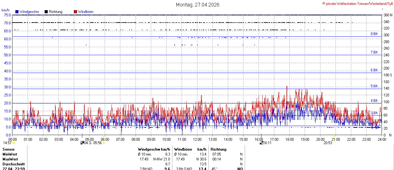
Task: Click the km/h axis unit label
Action: click(x=6, y=10)
